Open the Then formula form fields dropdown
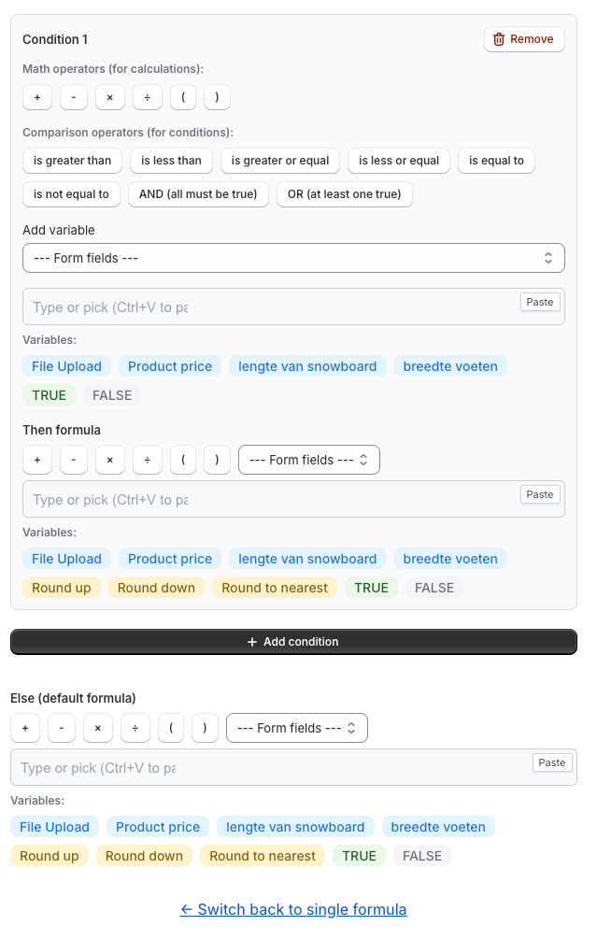Screen dimensions: 597x940 point(308,460)
